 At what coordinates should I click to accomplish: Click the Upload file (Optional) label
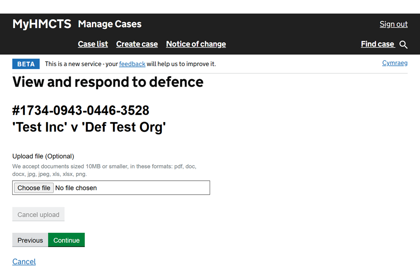point(43,156)
